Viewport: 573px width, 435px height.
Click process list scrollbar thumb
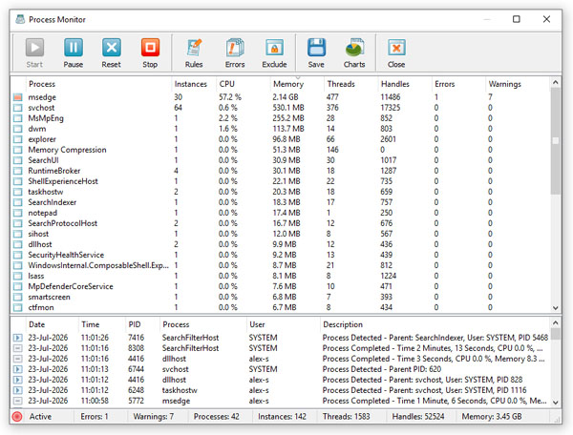tap(556, 141)
